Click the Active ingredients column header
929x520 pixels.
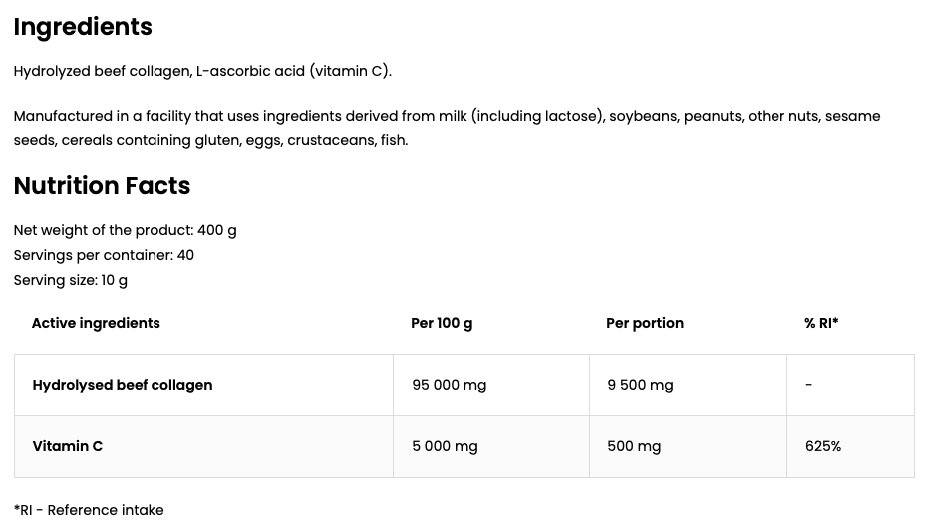pyautogui.click(x=96, y=323)
